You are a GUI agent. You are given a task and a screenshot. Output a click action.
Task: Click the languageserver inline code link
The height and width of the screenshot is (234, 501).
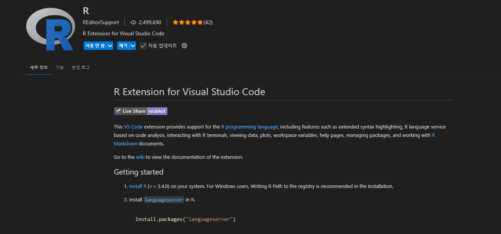point(164,200)
